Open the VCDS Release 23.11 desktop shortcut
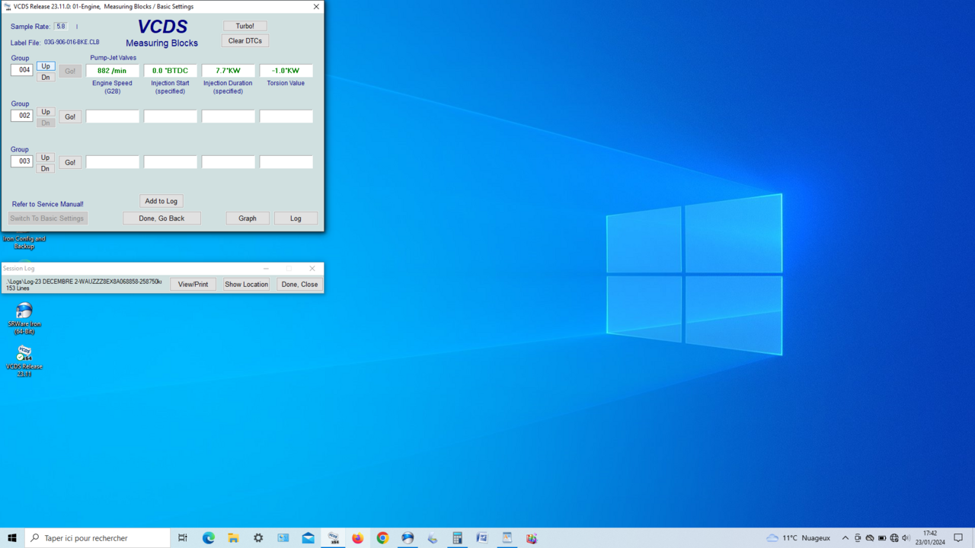Image resolution: width=975 pixels, height=548 pixels. pyautogui.click(x=24, y=355)
